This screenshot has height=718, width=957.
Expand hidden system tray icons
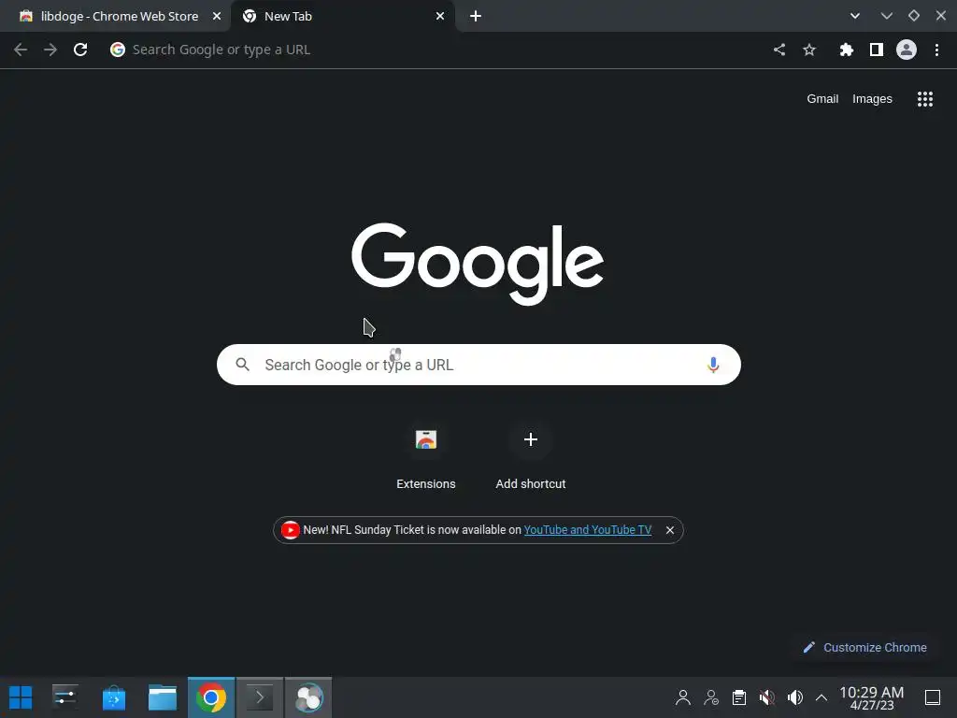point(821,697)
